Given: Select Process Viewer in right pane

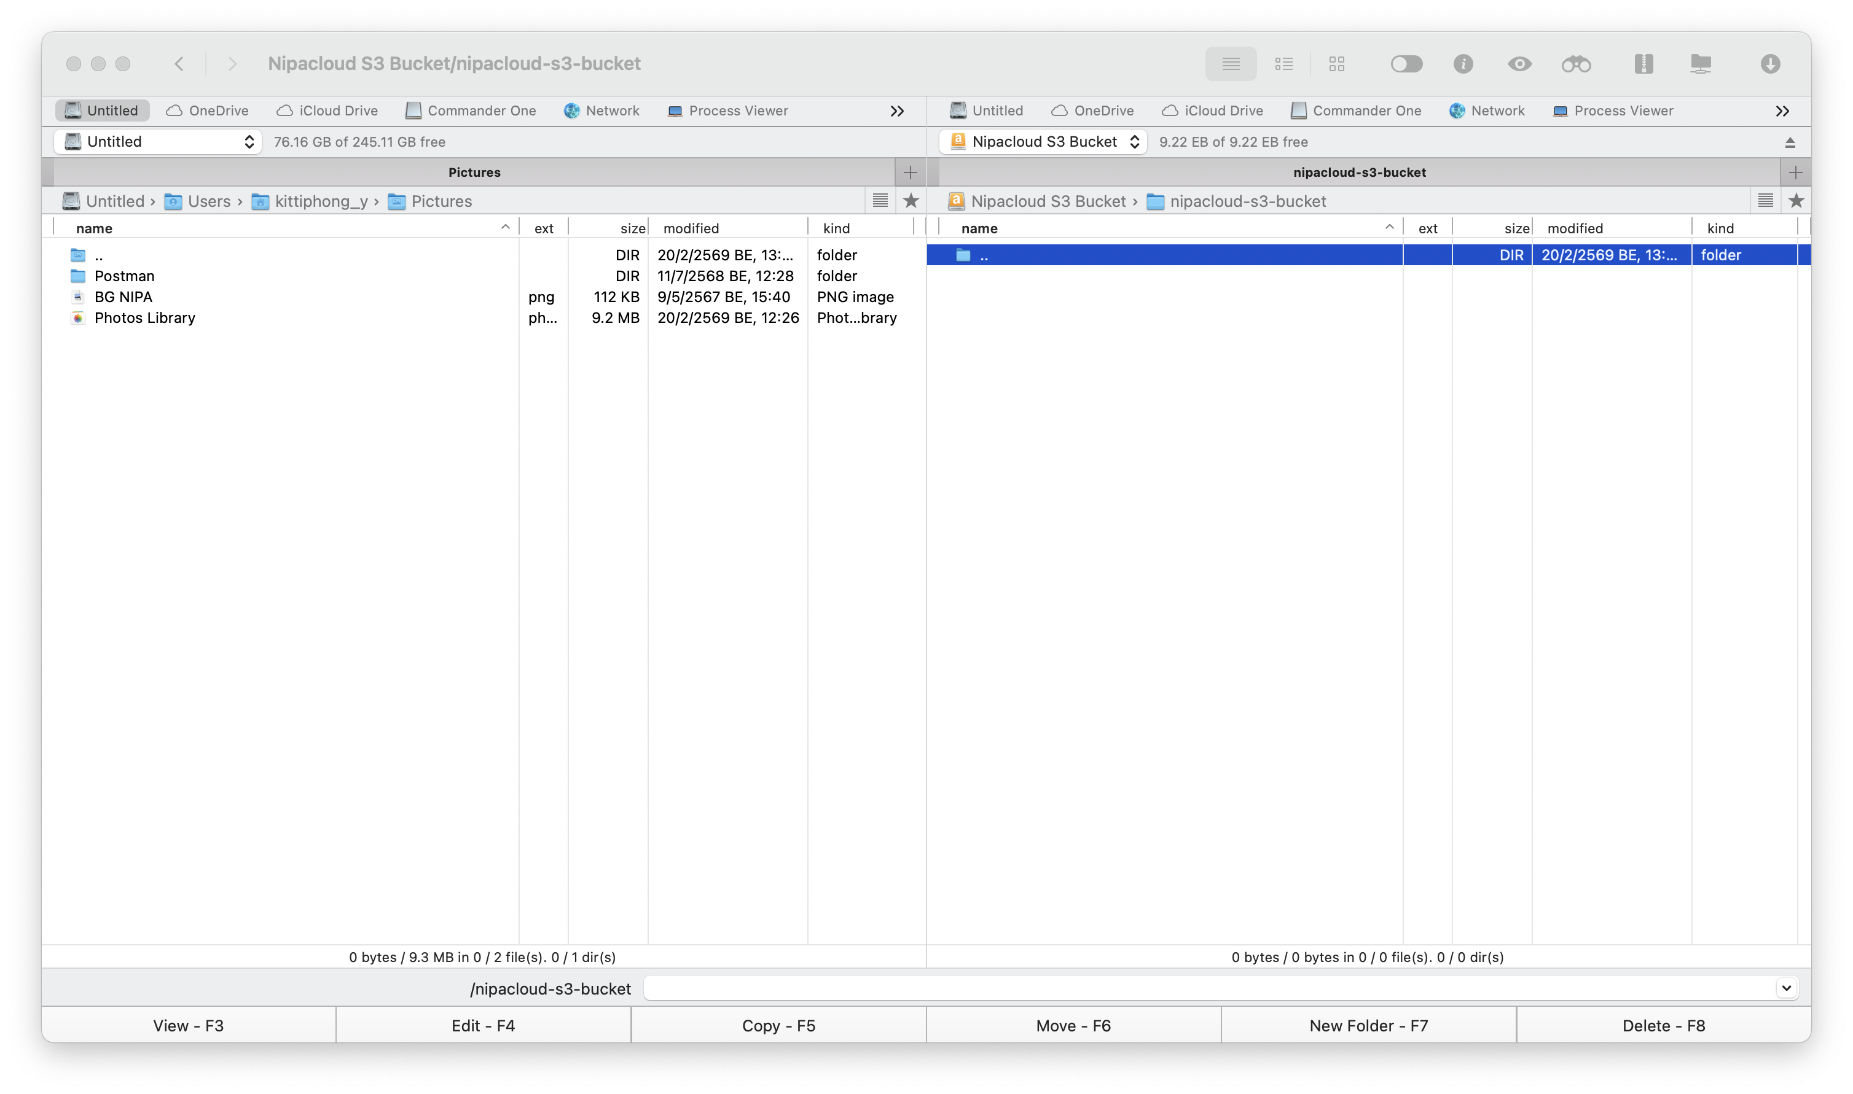Looking at the screenshot, I should pos(1613,111).
